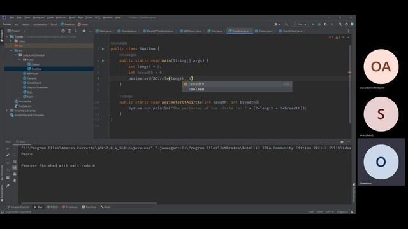Collapse the src folder in project tree

click(11, 50)
